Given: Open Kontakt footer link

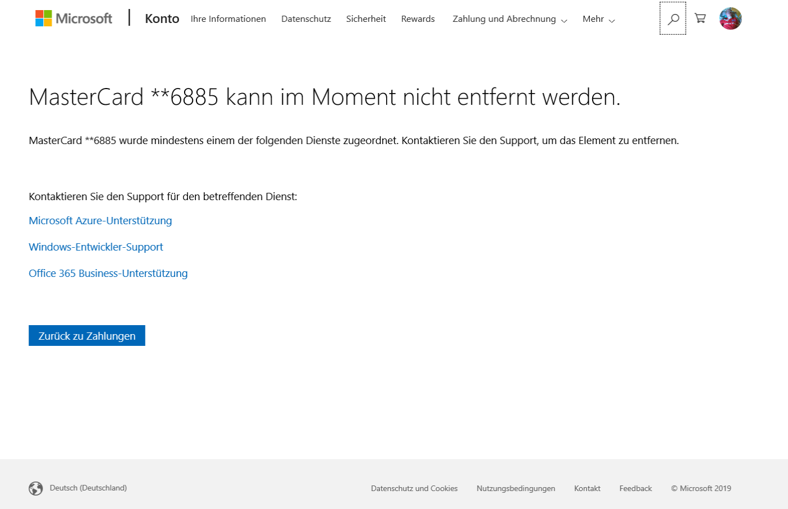Looking at the screenshot, I should click(587, 489).
